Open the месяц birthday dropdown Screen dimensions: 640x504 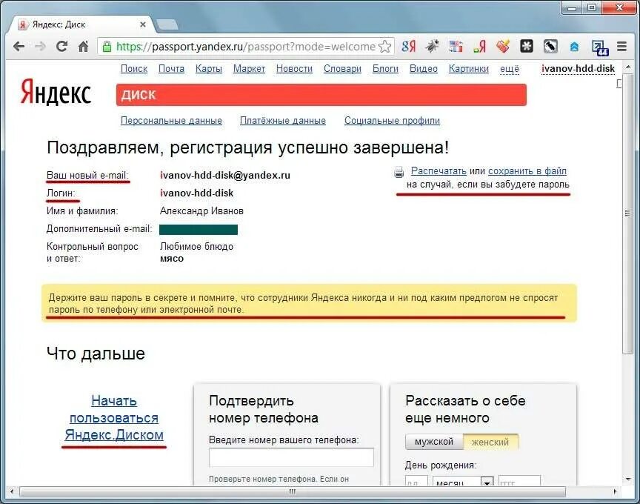(463, 481)
